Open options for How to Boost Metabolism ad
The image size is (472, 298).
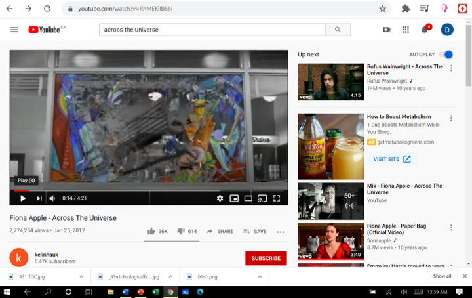451,118
